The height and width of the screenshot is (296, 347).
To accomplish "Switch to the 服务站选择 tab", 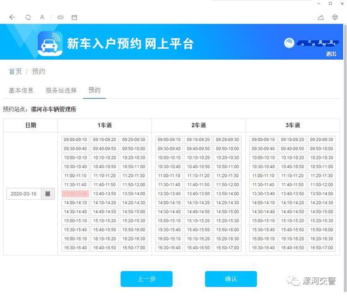I will click(x=61, y=90).
